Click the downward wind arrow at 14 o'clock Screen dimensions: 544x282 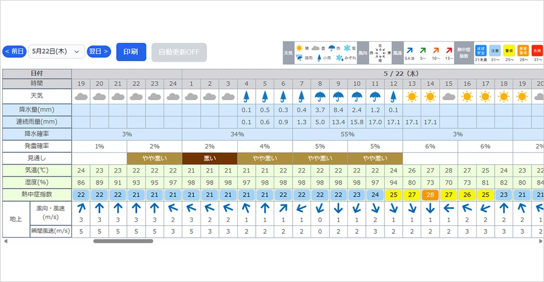(430, 208)
